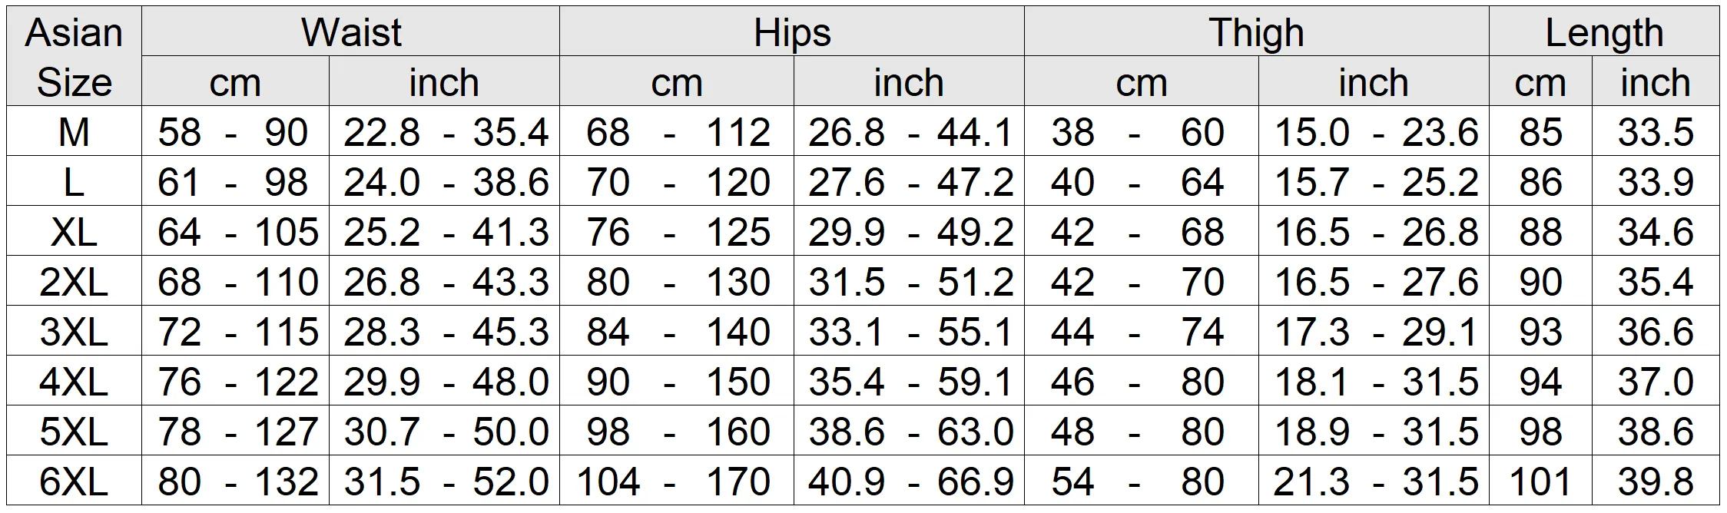Select the 6XL length inch value 39.8
The width and height of the screenshot is (1727, 513).
[x=1656, y=481]
